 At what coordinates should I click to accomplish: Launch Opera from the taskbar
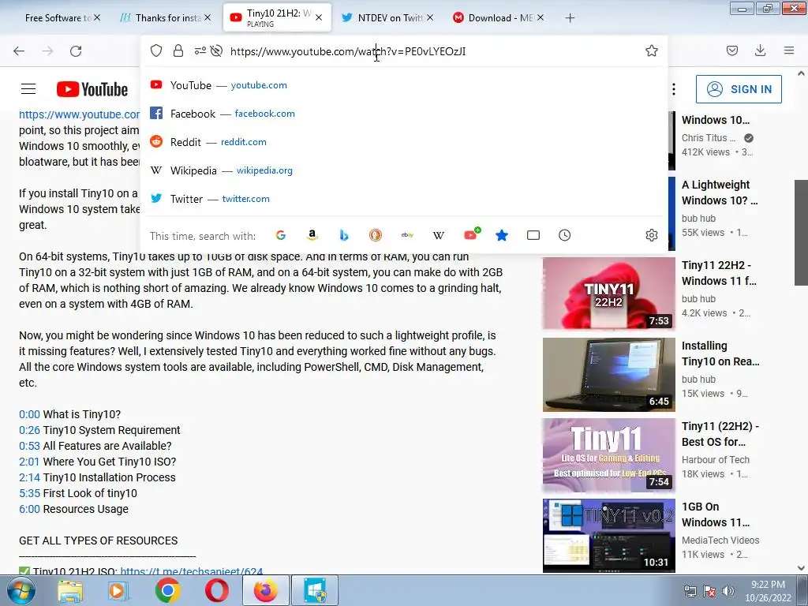(216, 590)
